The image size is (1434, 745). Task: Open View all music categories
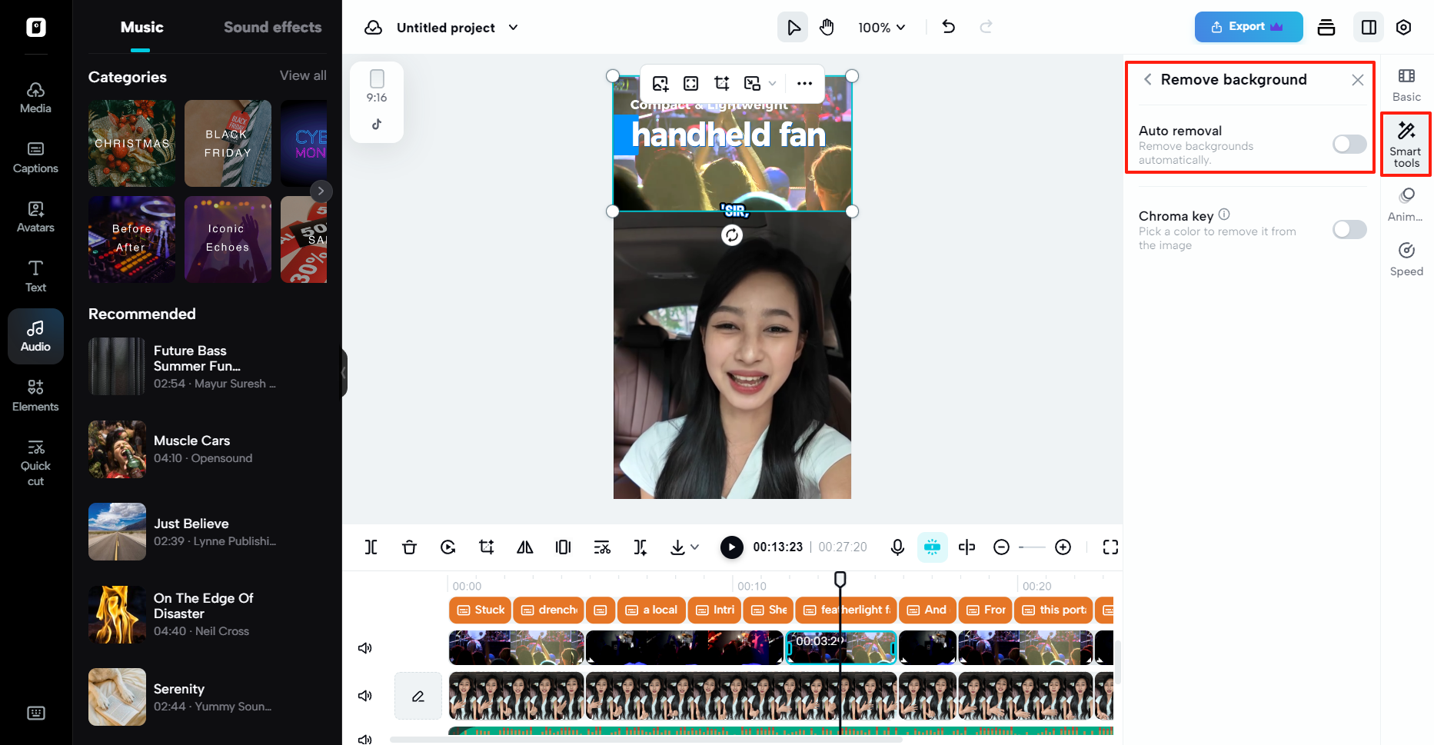(x=302, y=75)
